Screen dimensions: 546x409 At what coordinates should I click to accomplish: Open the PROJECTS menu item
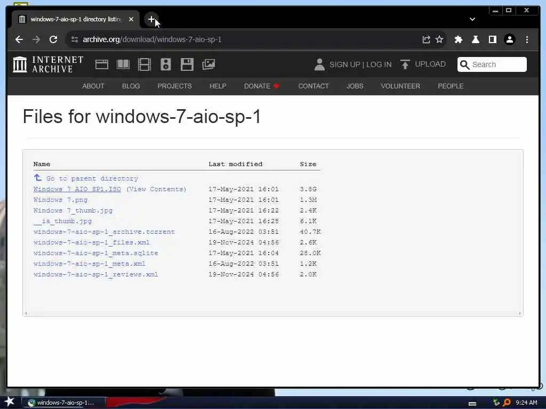click(x=174, y=86)
